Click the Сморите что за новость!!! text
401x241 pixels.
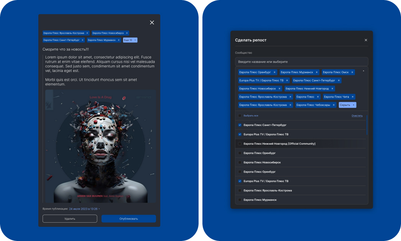coord(66,49)
